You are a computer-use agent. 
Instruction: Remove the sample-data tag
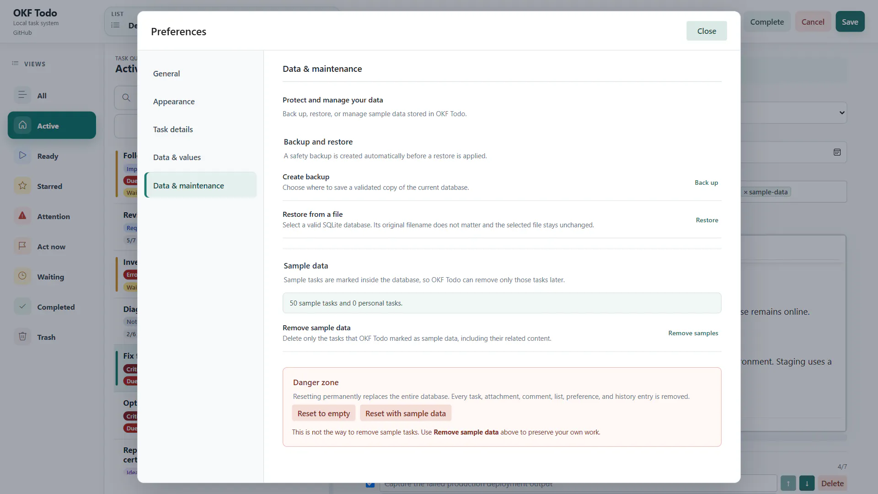745,192
